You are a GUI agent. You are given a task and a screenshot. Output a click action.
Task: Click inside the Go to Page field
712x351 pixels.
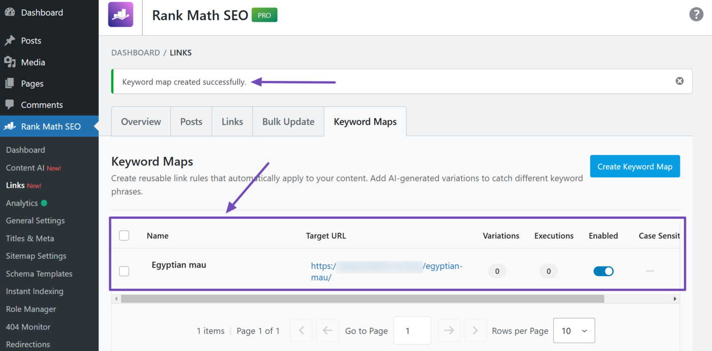[x=412, y=330]
